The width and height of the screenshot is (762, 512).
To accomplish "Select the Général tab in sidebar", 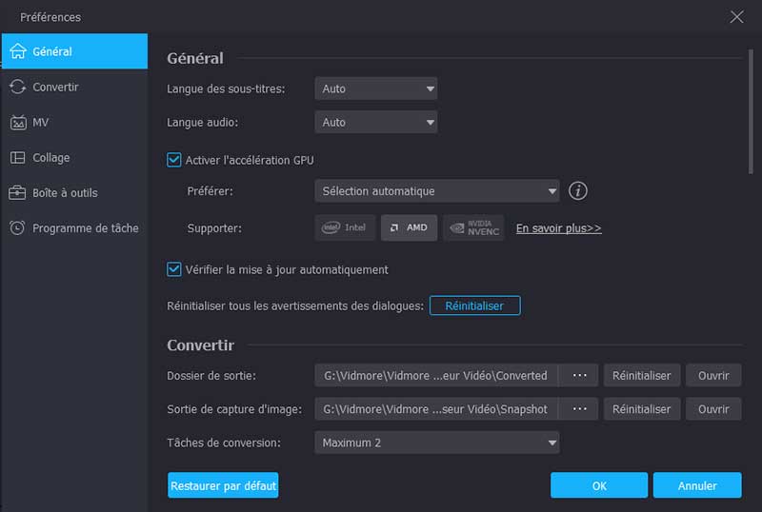I will (x=74, y=51).
